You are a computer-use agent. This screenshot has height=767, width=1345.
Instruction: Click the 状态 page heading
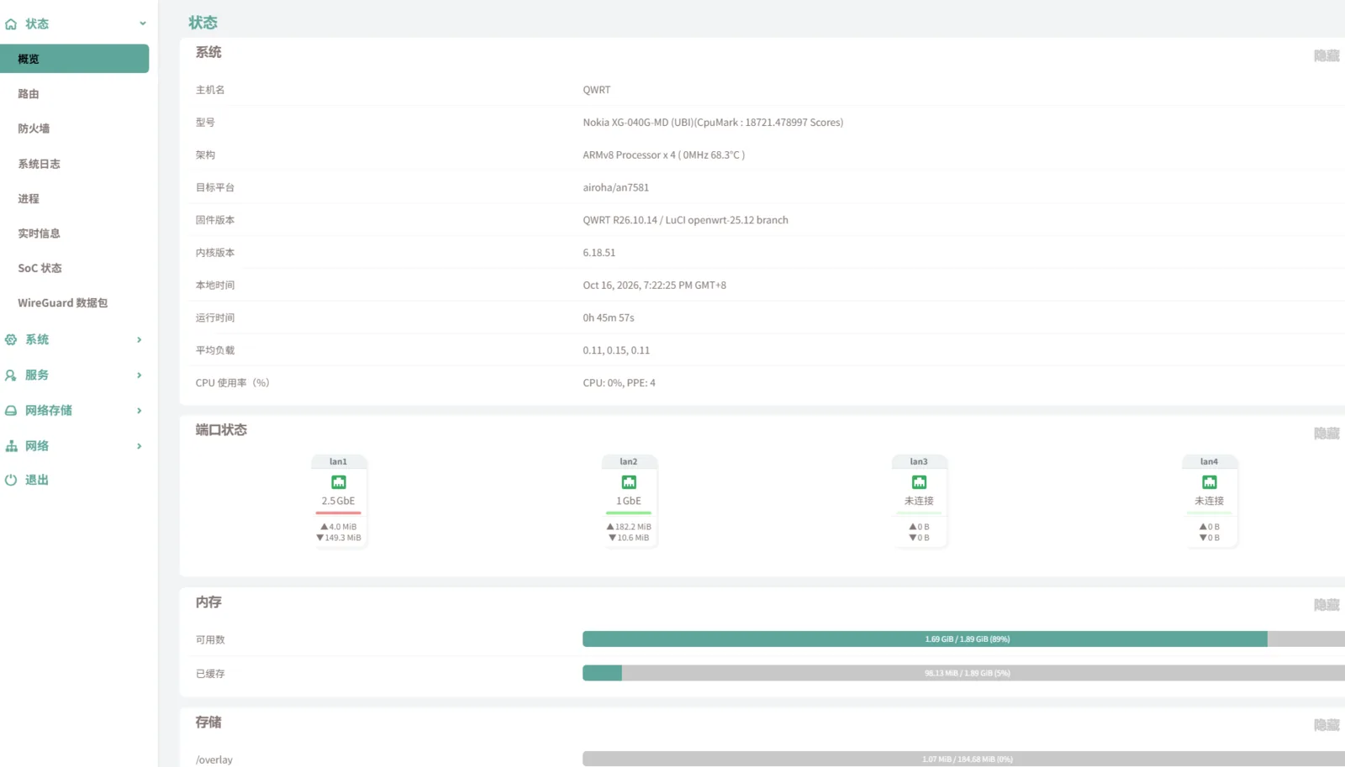pyautogui.click(x=203, y=23)
